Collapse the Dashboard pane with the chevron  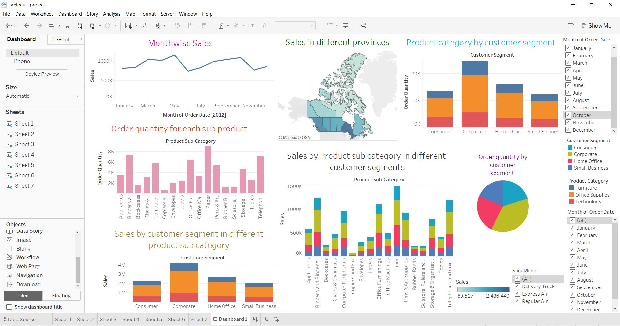[81, 39]
